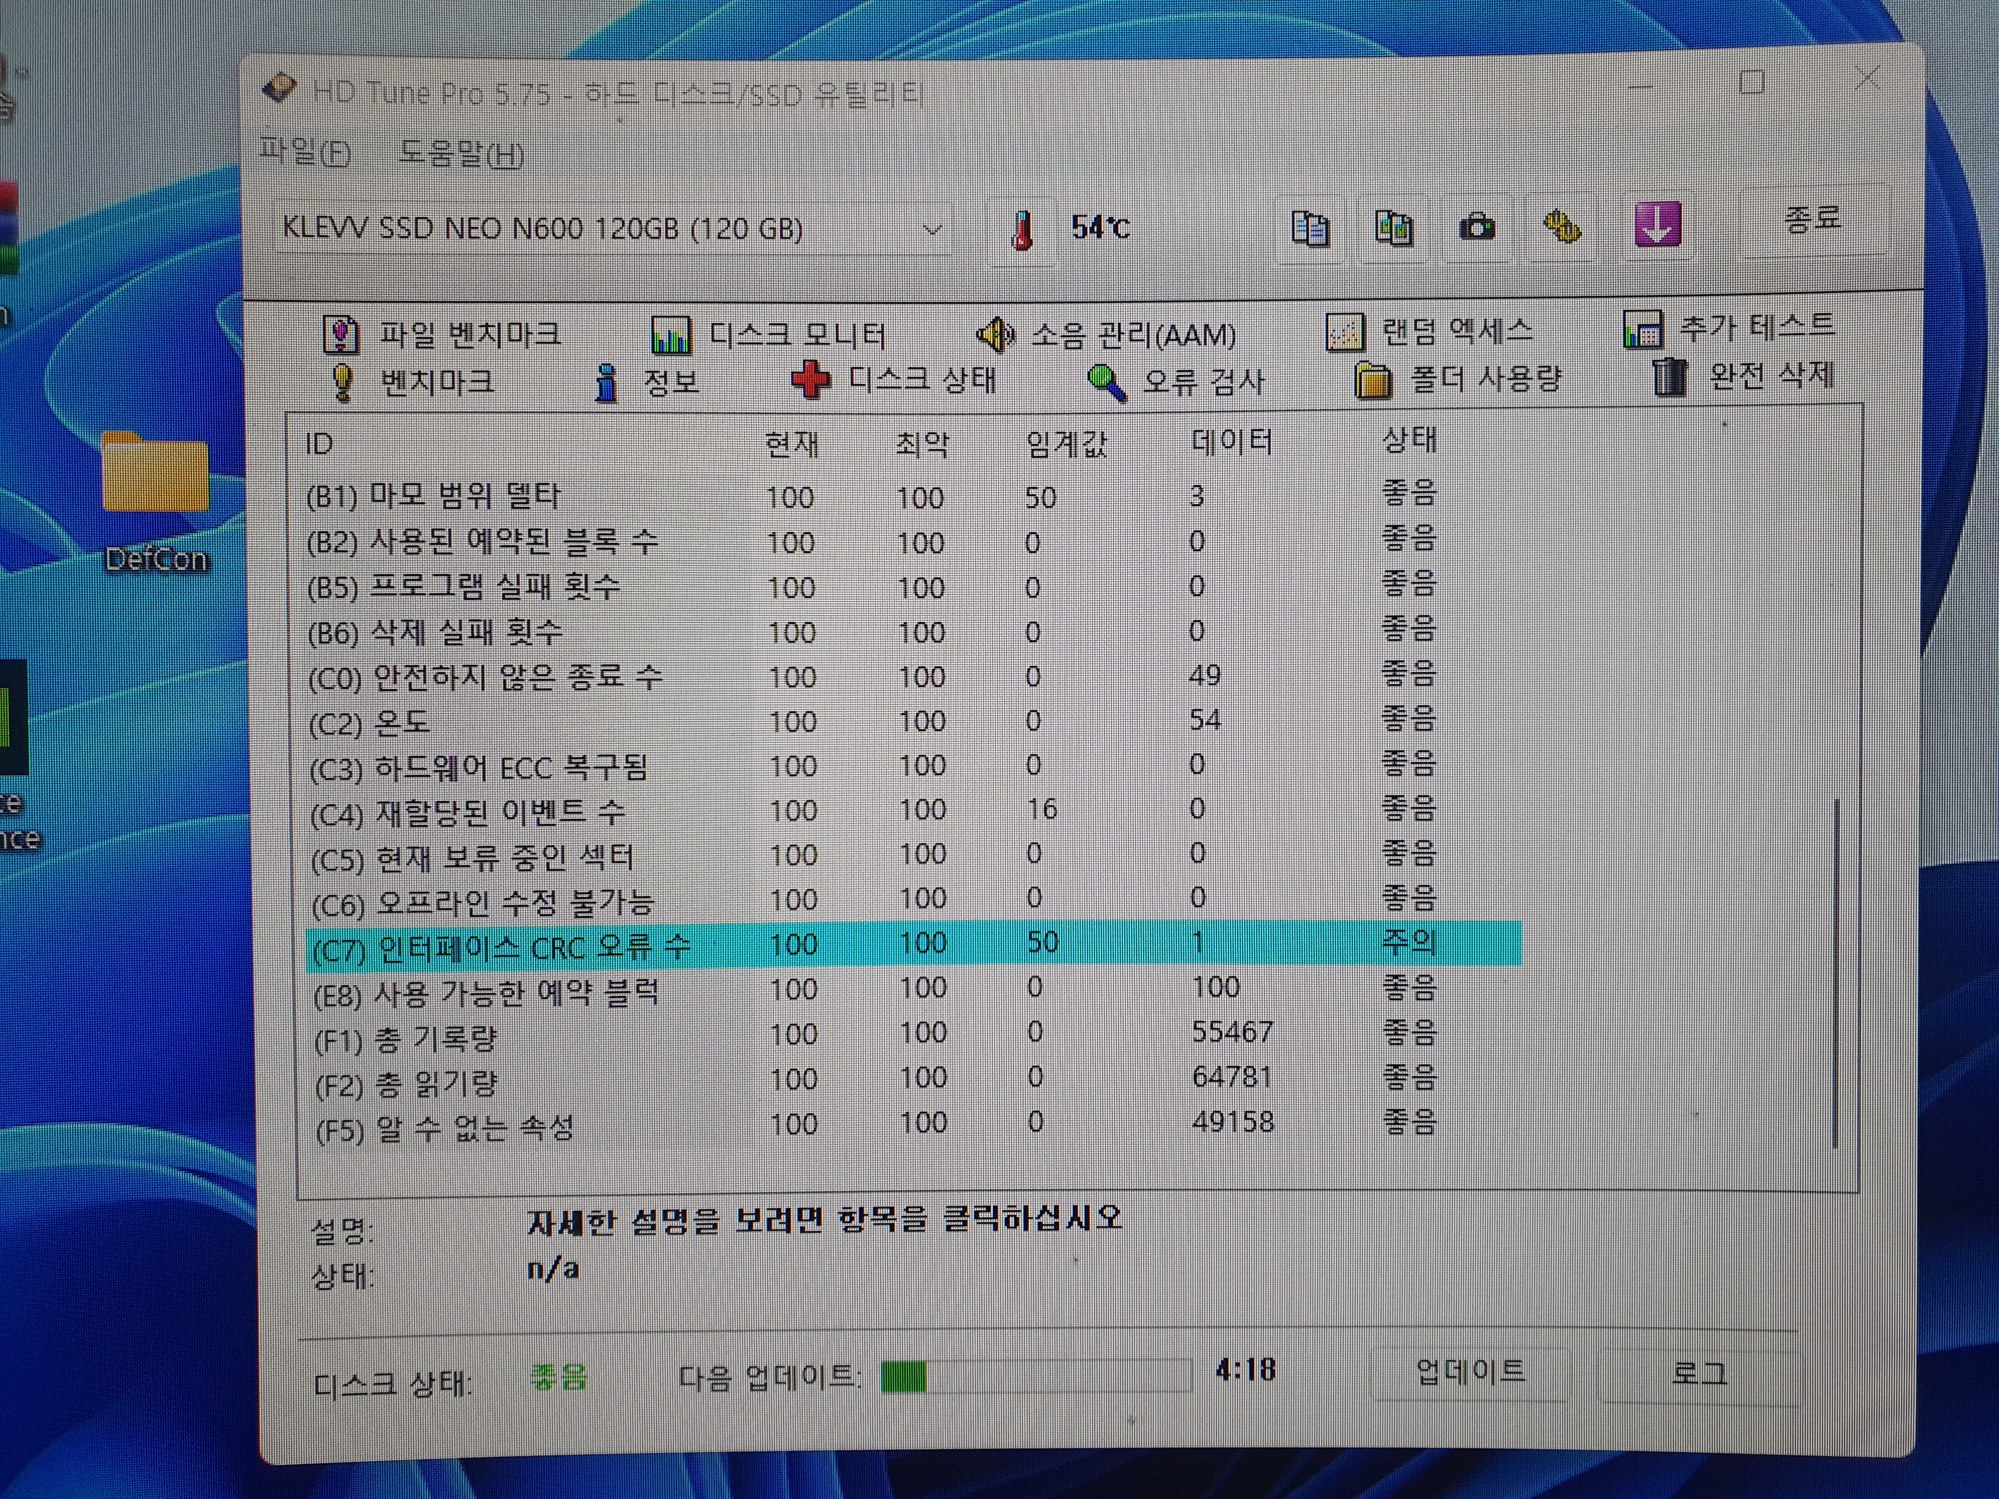This screenshot has height=1499, width=1999.
Task: Select the (C3) 하드웨어 ECC 복구됨 row
Action: pyautogui.click(x=913, y=766)
